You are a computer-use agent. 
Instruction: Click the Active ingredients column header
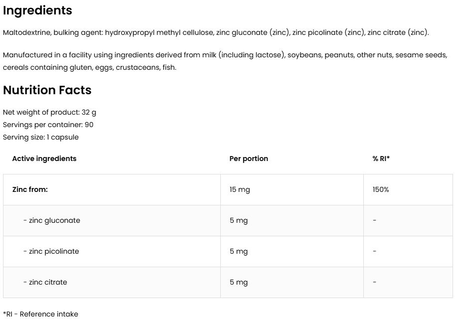(44, 159)
